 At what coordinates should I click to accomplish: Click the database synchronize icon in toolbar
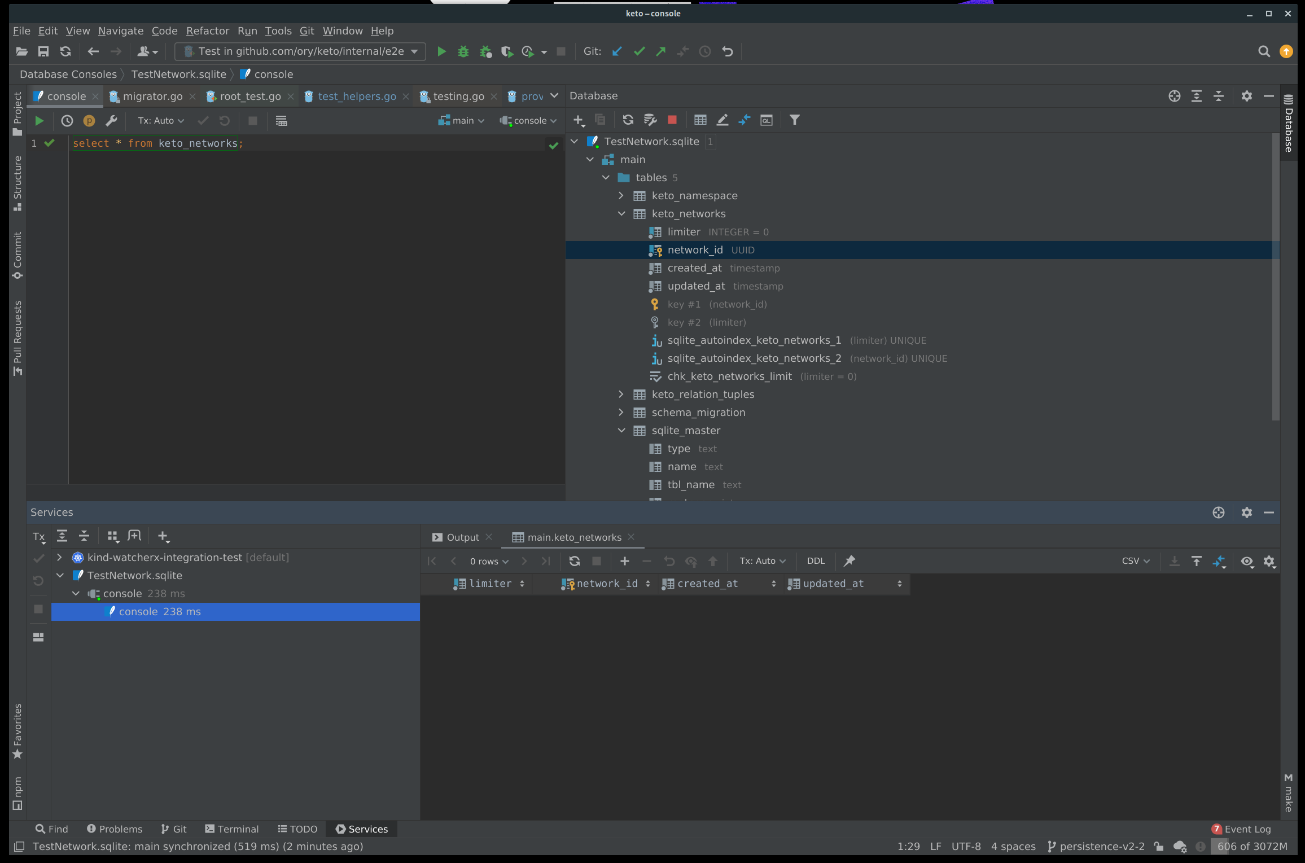point(626,120)
